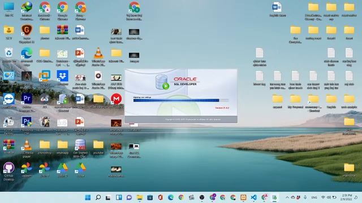This screenshot has width=362, height=203.
Task: Open the orange XAMPP taskbar icon
Action: (x=243, y=197)
